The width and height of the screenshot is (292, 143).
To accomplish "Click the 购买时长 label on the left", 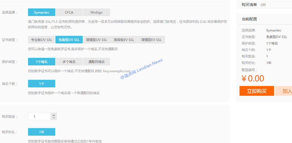I will point(10,132).
